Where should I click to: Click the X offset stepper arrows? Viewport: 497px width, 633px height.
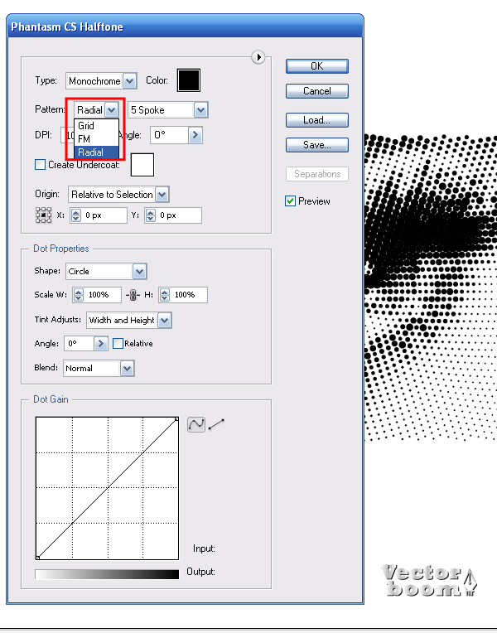point(76,215)
